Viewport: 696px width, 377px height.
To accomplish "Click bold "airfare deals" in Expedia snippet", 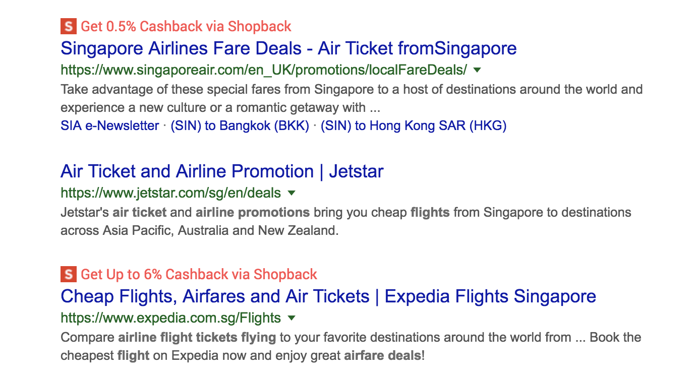I will coord(382,356).
